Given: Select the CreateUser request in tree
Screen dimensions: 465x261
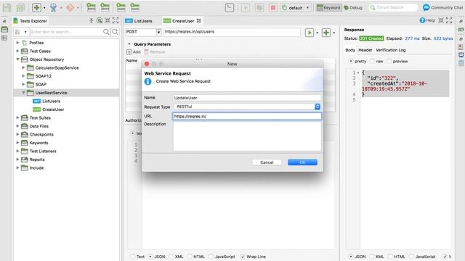Looking at the screenshot, I should (53, 109).
